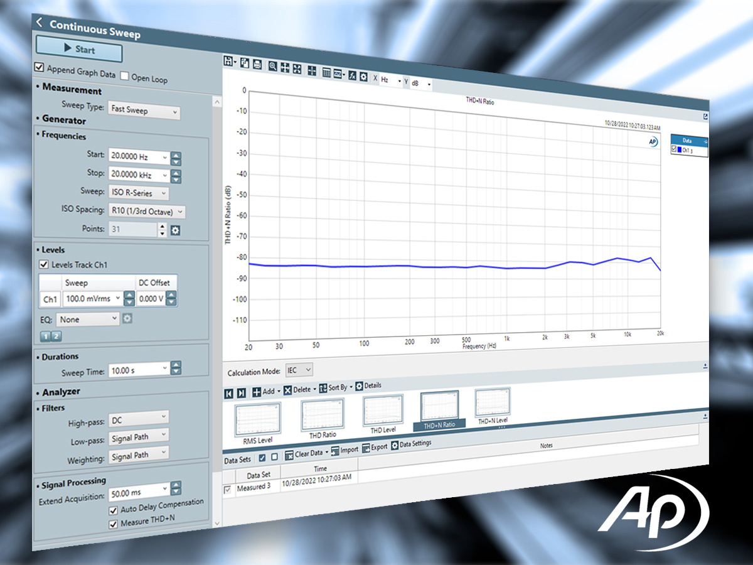Click the Export data button
This screenshot has height=565, width=753.
pyautogui.click(x=375, y=447)
